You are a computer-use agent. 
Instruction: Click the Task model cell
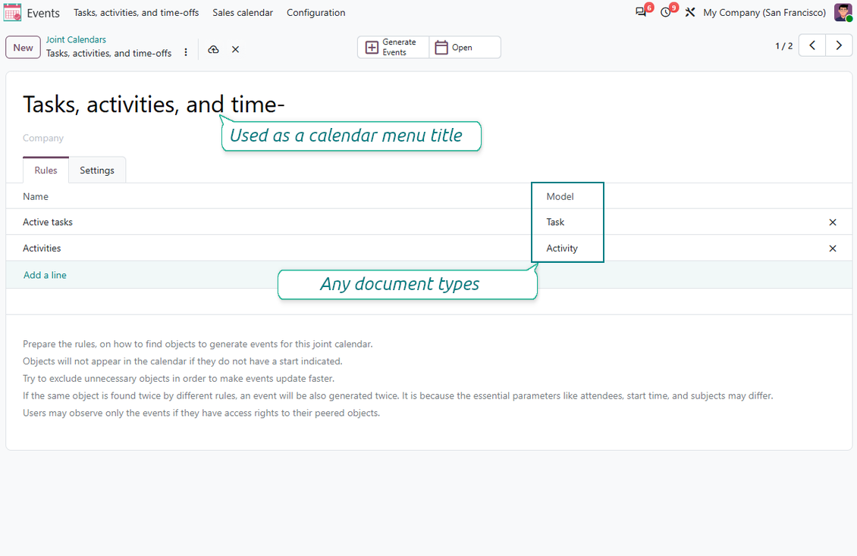coord(555,222)
